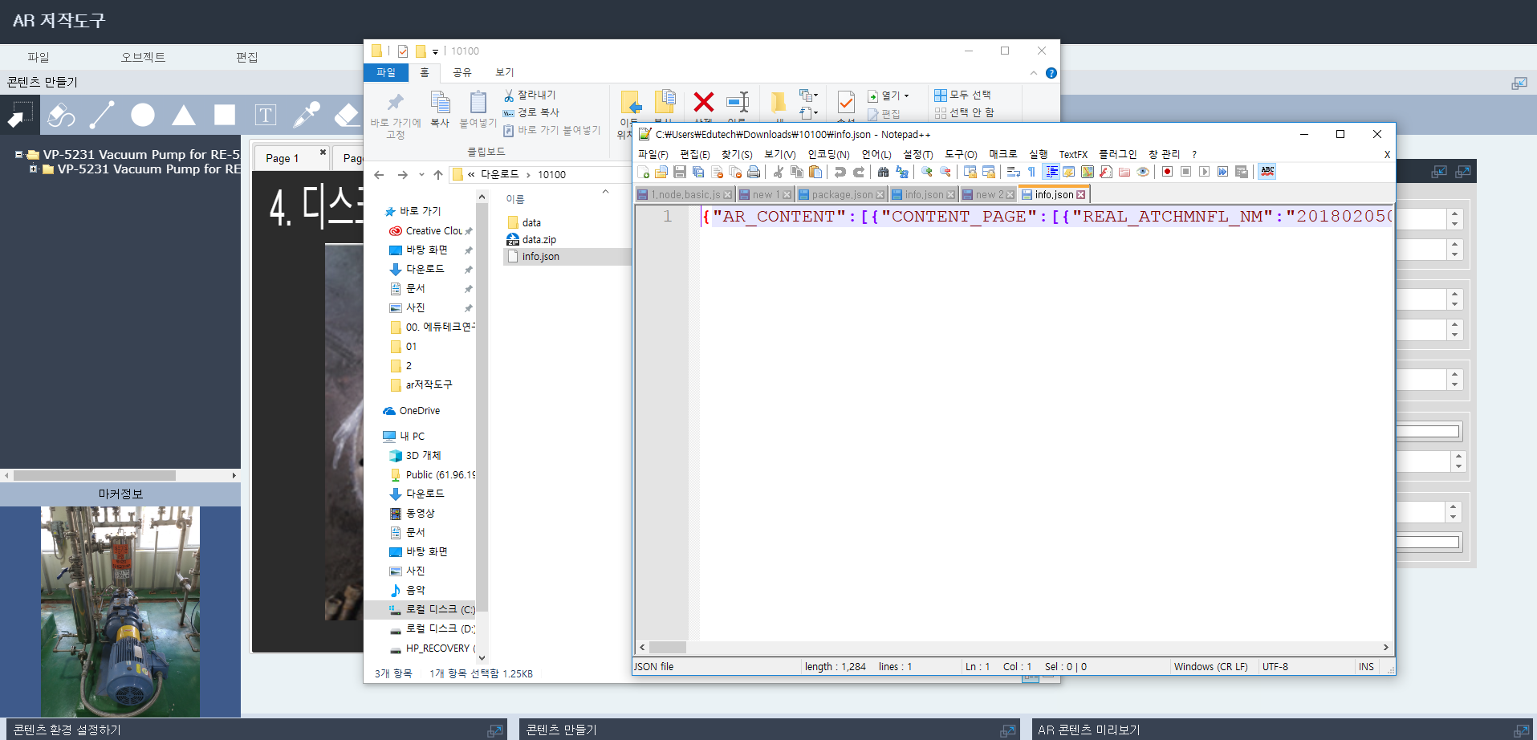Toggle the indent guide button in Notepad++
Screen dimensions: 1537x740
1051,172
